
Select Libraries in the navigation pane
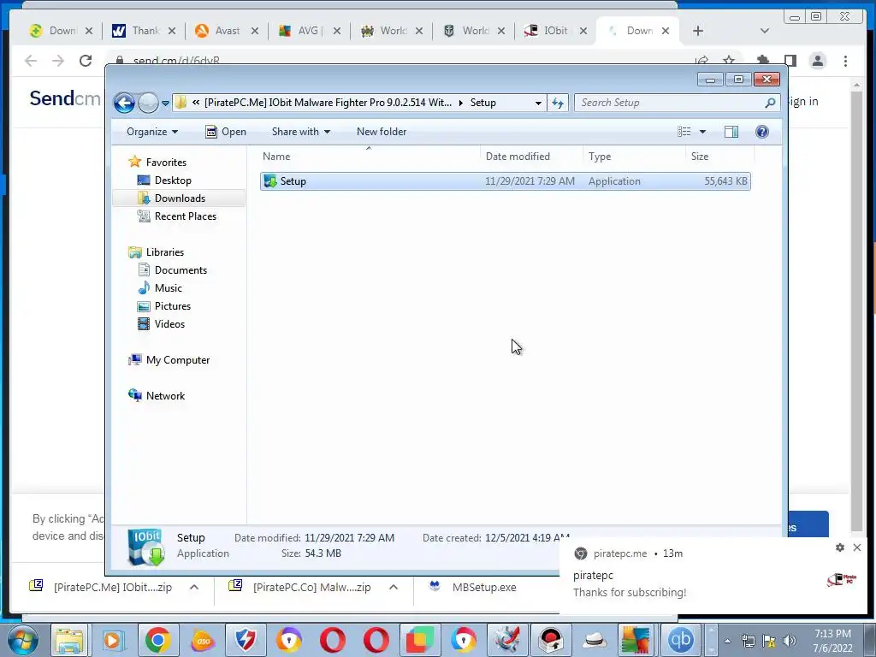coord(165,252)
